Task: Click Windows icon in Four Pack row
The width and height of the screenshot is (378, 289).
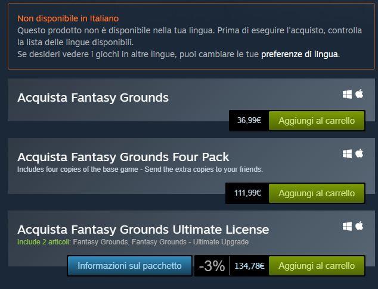Action: pyautogui.click(x=347, y=154)
